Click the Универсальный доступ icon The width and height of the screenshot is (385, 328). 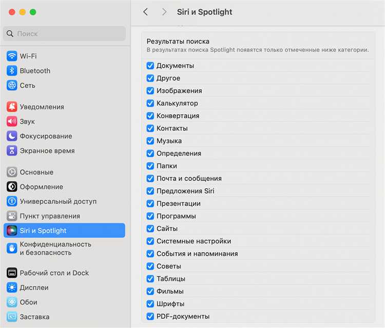coord(12,201)
